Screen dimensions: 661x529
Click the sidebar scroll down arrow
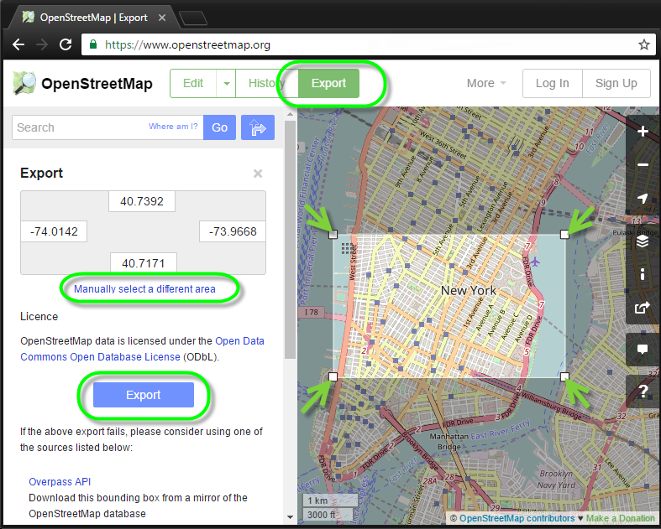pos(290,516)
